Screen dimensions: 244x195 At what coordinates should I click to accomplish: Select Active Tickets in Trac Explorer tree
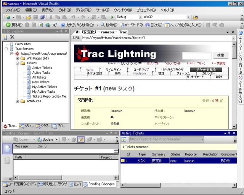42,68
